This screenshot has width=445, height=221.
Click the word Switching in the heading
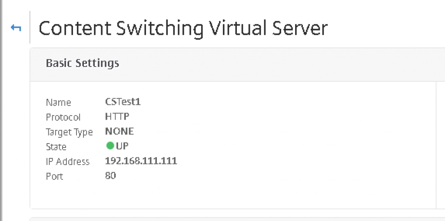[x=160, y=29]
